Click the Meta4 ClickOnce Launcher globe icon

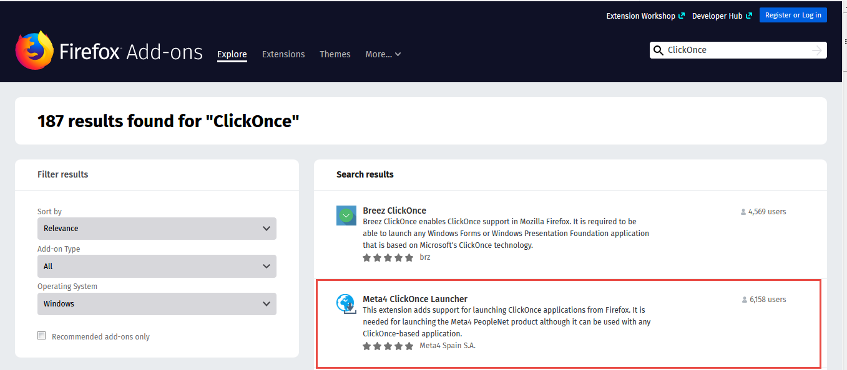pos(346,303)
